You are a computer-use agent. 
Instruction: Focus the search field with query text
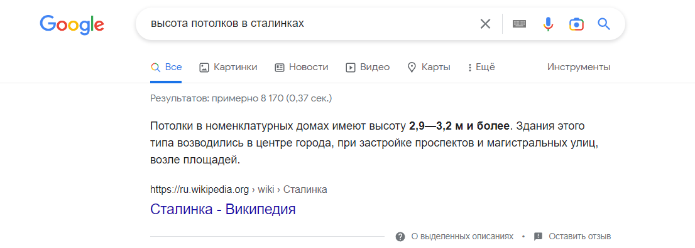tap(310, 23)
